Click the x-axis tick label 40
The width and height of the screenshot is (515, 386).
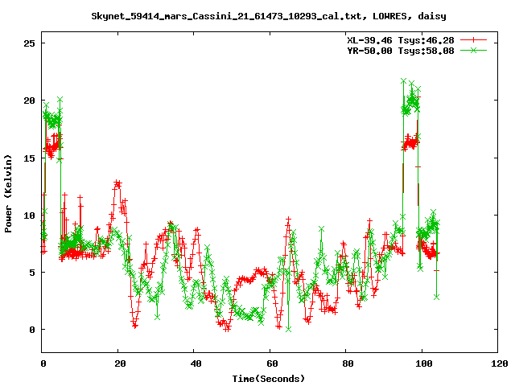(196, 363)
